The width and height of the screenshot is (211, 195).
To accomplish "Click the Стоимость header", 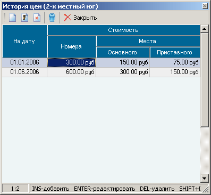I will [x=124, y=30].
